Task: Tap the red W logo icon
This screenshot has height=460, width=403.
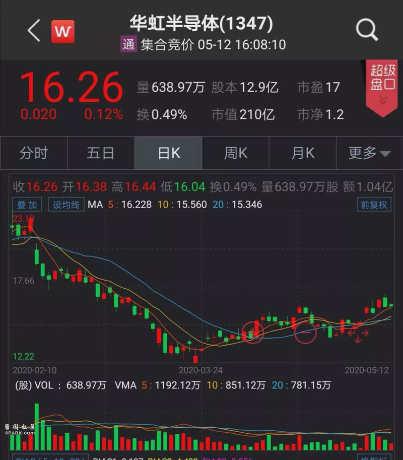Action: point(63,31)
